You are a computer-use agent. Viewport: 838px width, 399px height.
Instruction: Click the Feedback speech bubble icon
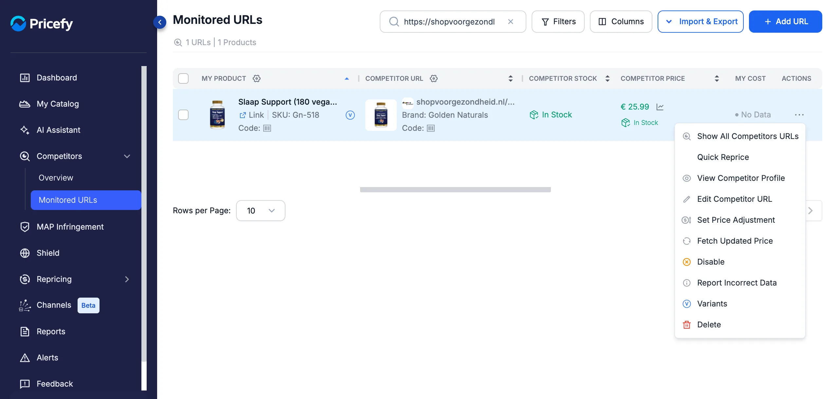(x=25, y=384)
